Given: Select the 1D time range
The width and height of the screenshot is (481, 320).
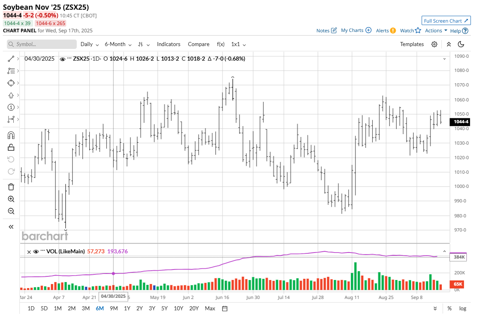Looking at the screenshot, I should [x=31, y=308].
